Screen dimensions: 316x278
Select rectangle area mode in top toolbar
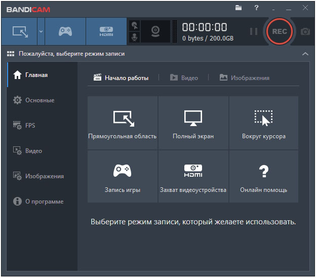(x=19, y=31)
